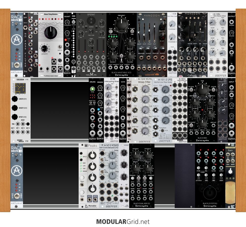
Task: Flip the Black BBD LFO SHAPE switch
Action: [x=191, y=125]
